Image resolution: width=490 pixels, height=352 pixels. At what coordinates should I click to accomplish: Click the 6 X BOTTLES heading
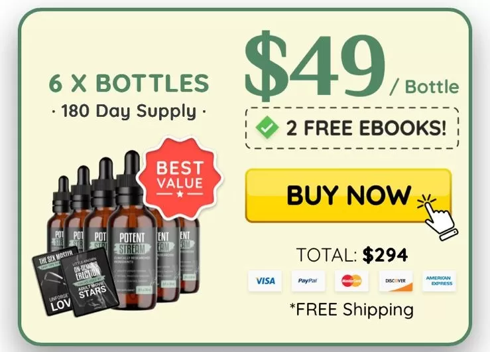(129, 83)
